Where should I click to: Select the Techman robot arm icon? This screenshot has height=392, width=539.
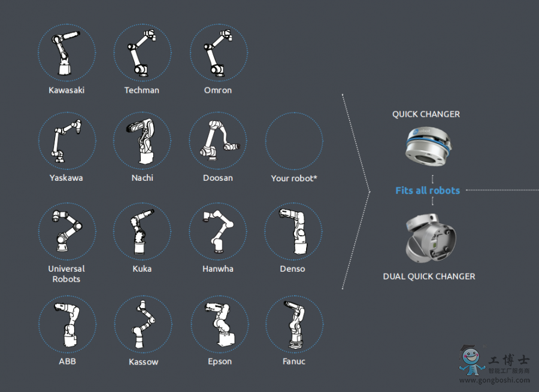(x=142, y=53)
